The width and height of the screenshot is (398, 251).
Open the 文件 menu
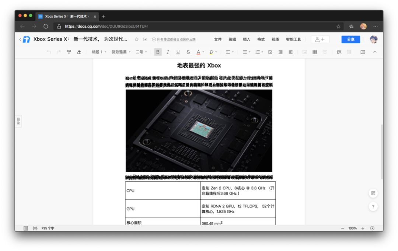218,39
